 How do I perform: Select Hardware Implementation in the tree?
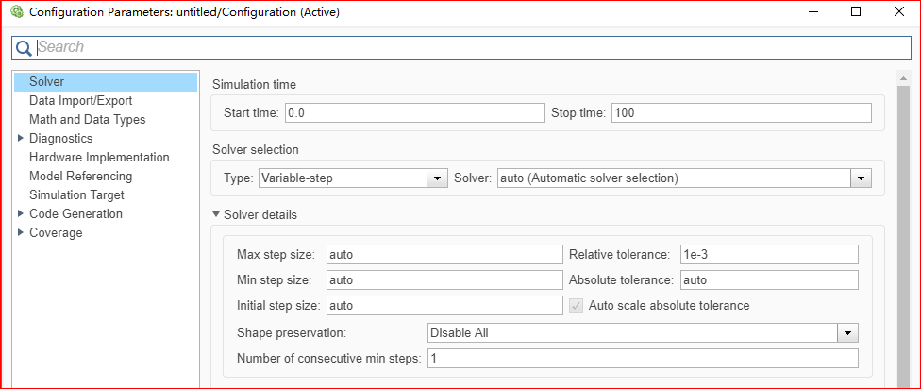(x=99, y=157)
